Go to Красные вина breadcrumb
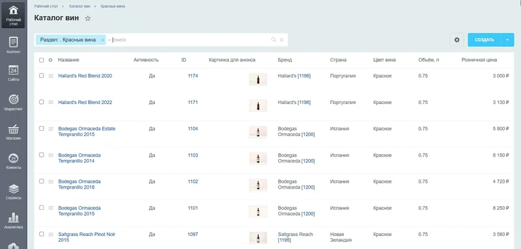This screenshot has height=249, width=521. (x=113, y=7)
